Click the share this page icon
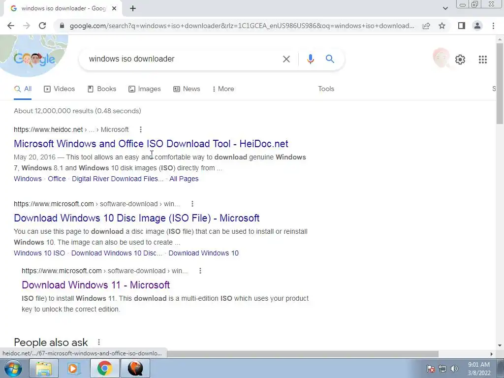The width and height of the screenshot is (504, 378). [426, 26]
